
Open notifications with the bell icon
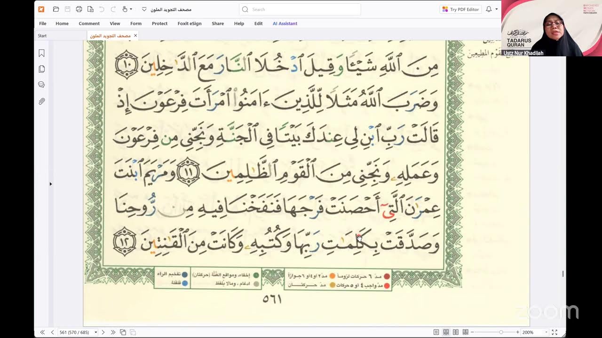click(x=489, y=9)
